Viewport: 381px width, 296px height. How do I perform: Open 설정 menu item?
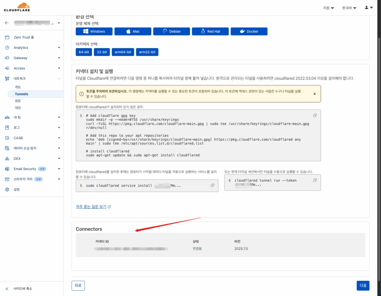16,190
